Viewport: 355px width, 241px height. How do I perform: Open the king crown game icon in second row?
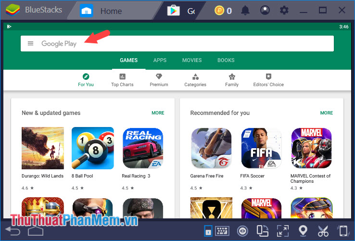coord(43,208)
